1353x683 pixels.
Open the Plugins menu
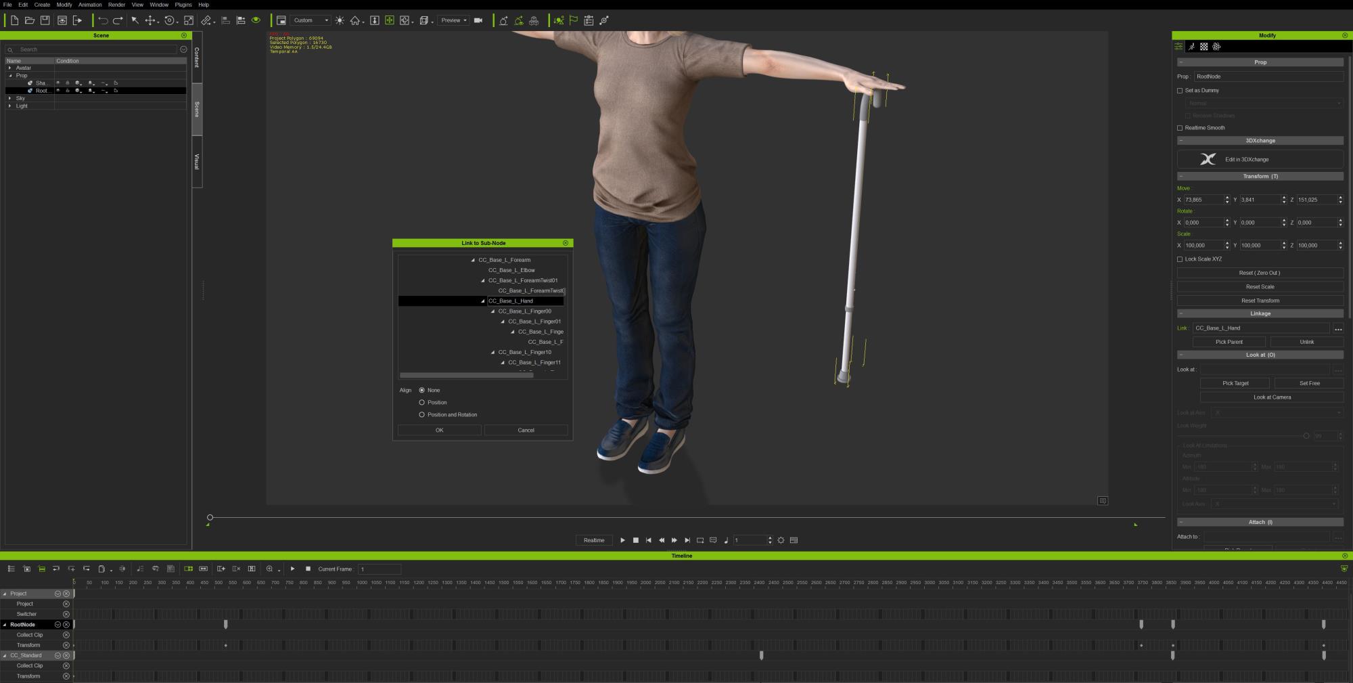tap(183, 5)
